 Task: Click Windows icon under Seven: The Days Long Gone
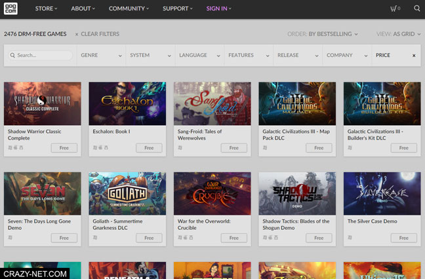click(x=10, y=237)
